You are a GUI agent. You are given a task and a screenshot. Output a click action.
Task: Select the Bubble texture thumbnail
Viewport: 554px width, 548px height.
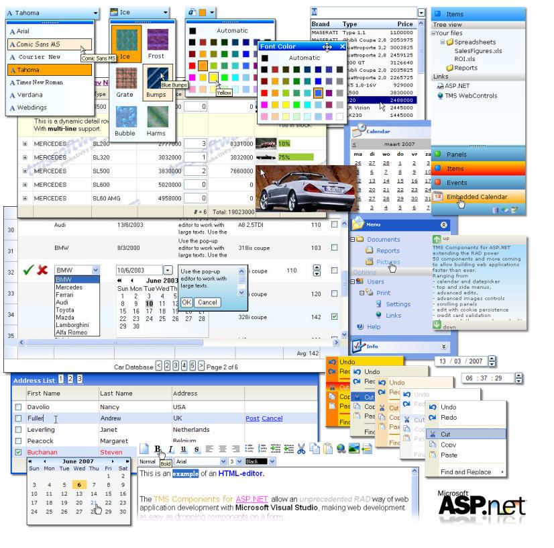126,116
